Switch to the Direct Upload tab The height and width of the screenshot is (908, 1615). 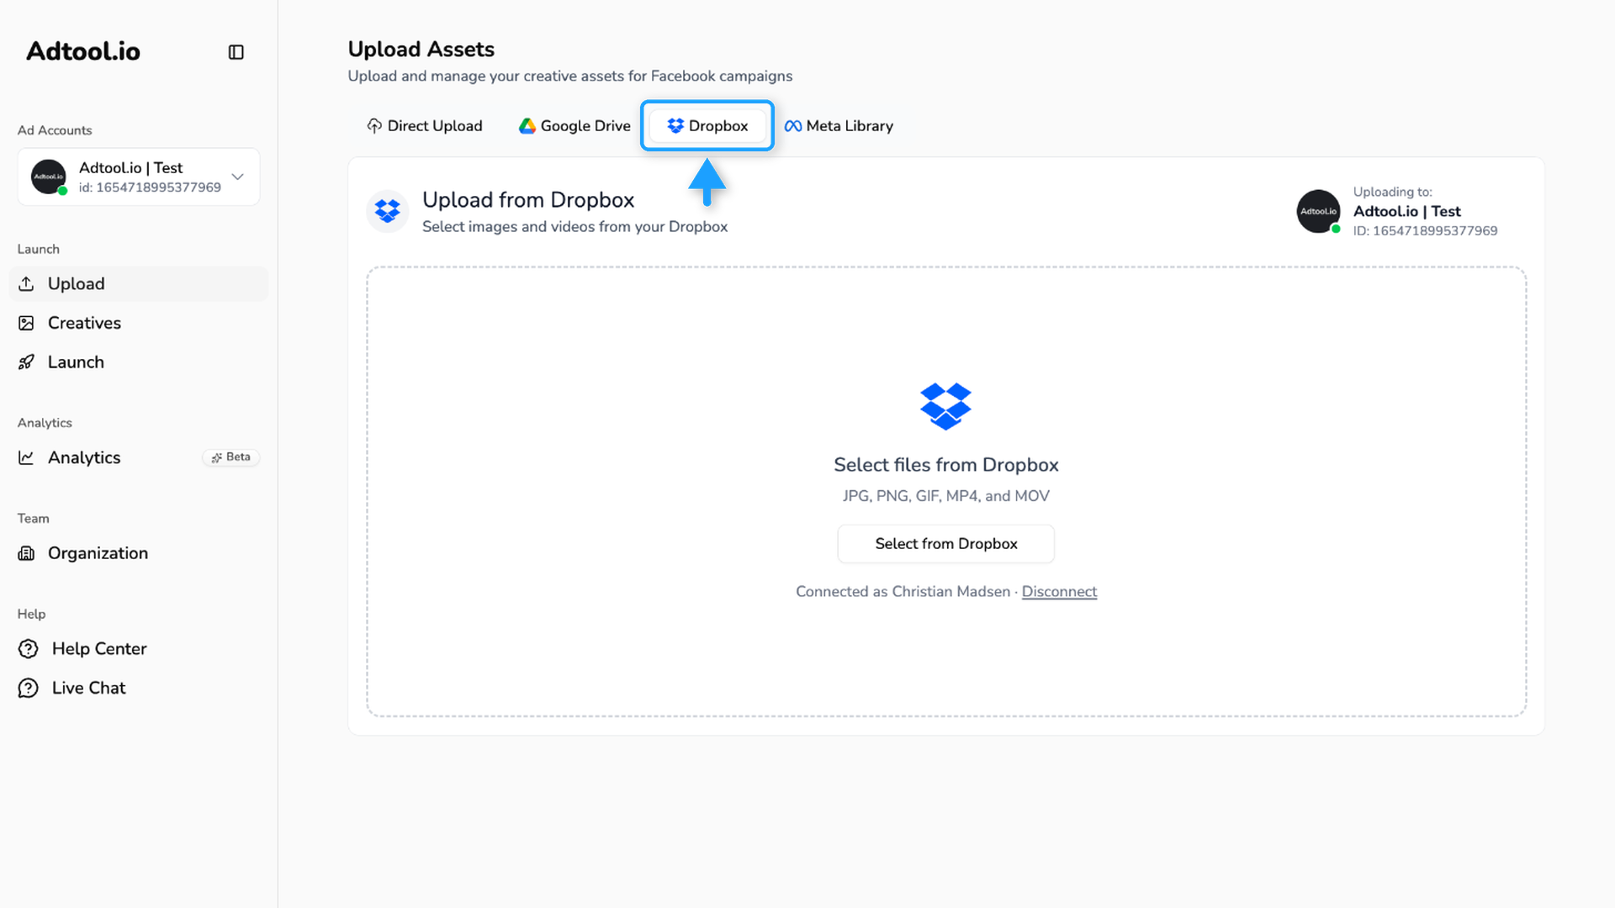click(x=425, y=126)
